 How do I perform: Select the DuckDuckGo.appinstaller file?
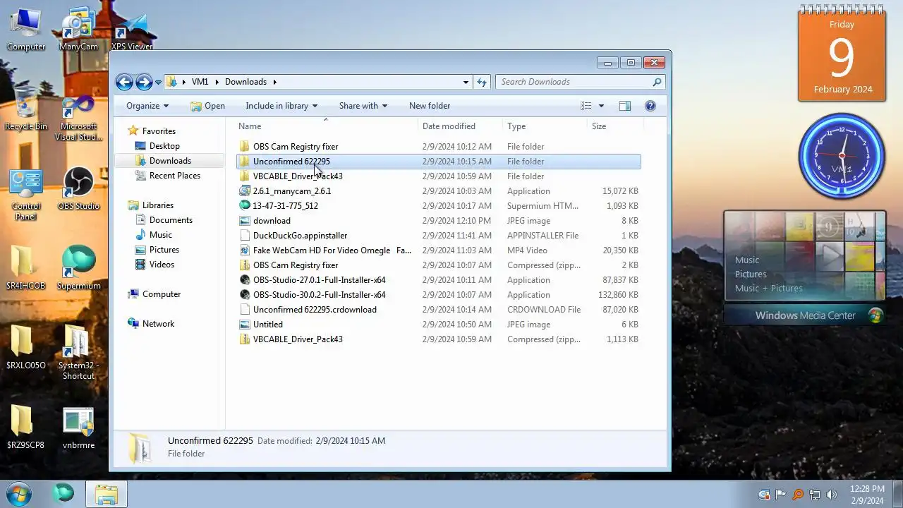438,236
